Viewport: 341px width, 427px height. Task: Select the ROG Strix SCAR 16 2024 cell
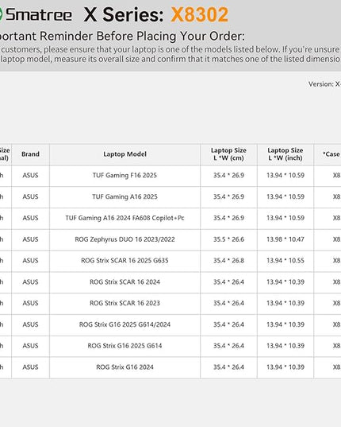point(125,281)
